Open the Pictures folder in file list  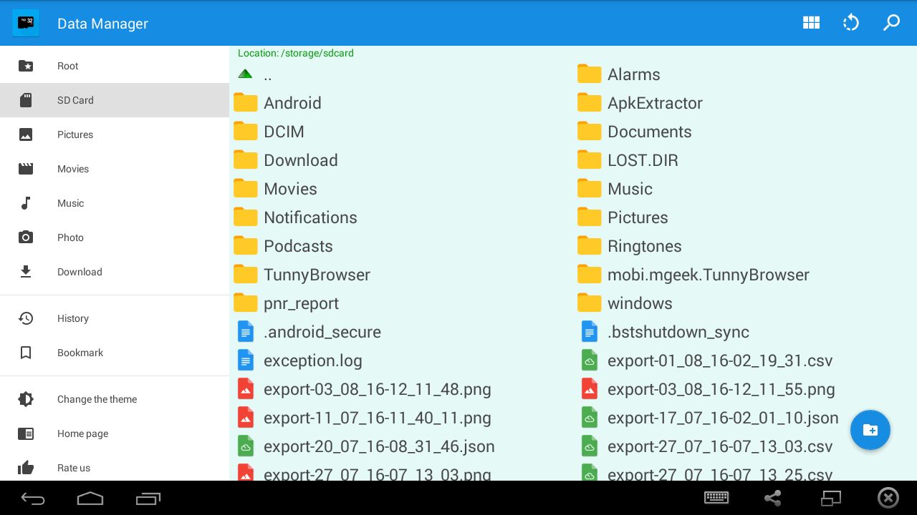(745, 217)
